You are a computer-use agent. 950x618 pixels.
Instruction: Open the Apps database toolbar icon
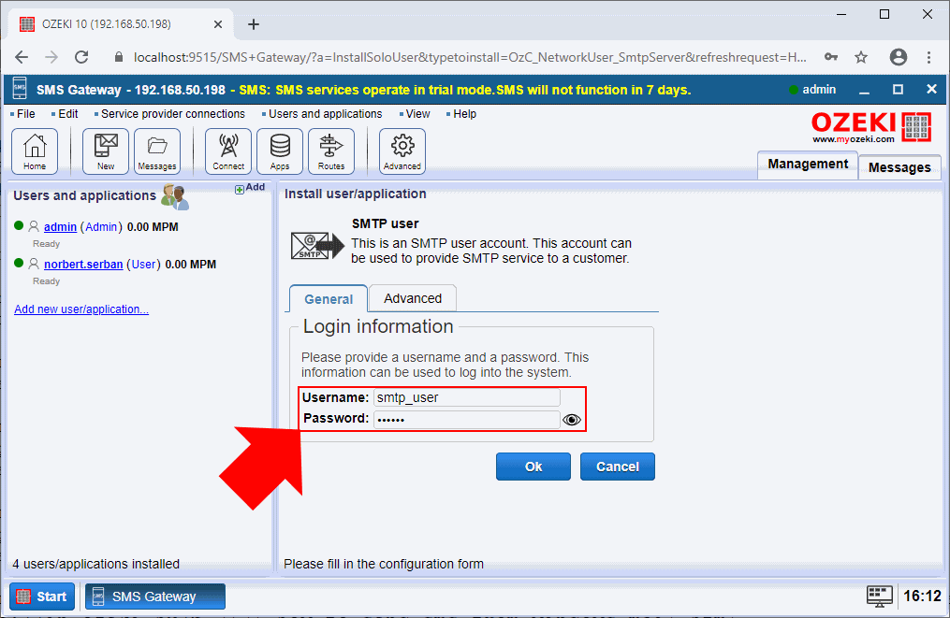(x=280, y=151)
